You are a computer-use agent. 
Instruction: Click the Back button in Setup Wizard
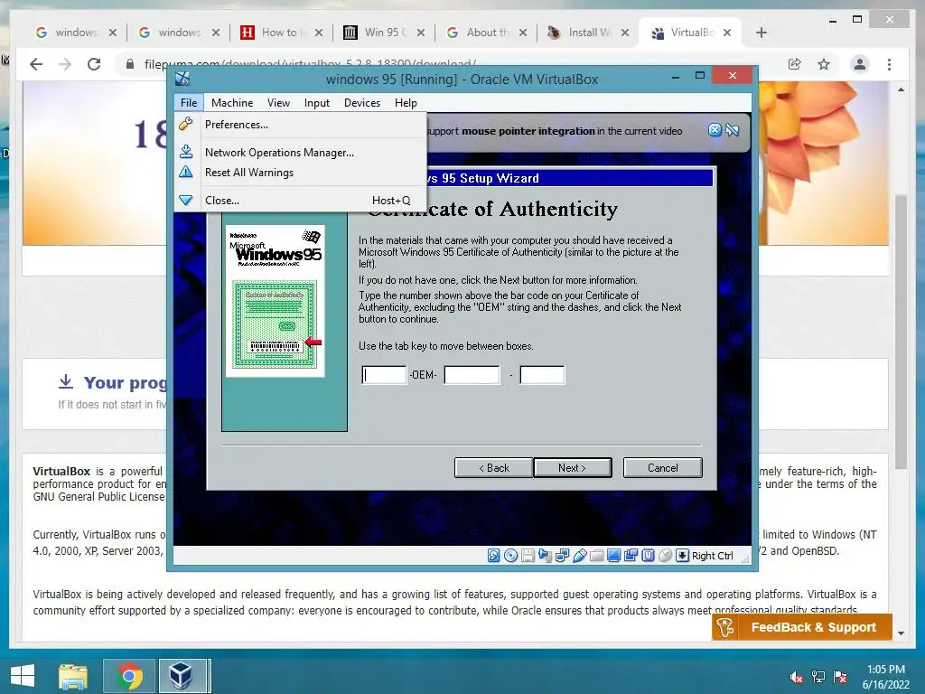point(494,467)
